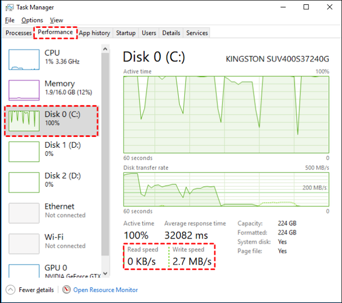Open the File menu
This screenshot has width=342, height=303.
[10, 20]
